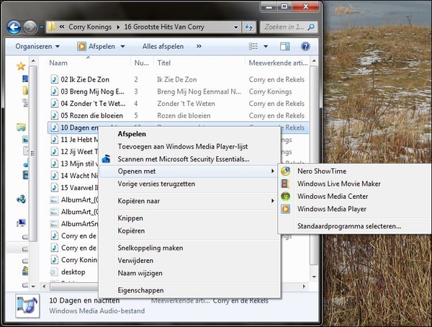
Task: Sort by the Titel column header
Action: click(x=164, y=63)
